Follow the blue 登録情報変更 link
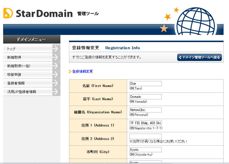 pyautogui.click(x=82, y=72)
